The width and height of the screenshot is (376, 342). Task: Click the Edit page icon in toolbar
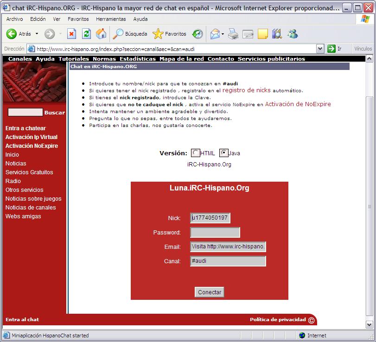[248, 34]
